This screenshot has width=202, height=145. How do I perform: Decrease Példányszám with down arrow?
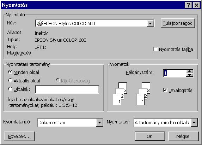(190, 75)
